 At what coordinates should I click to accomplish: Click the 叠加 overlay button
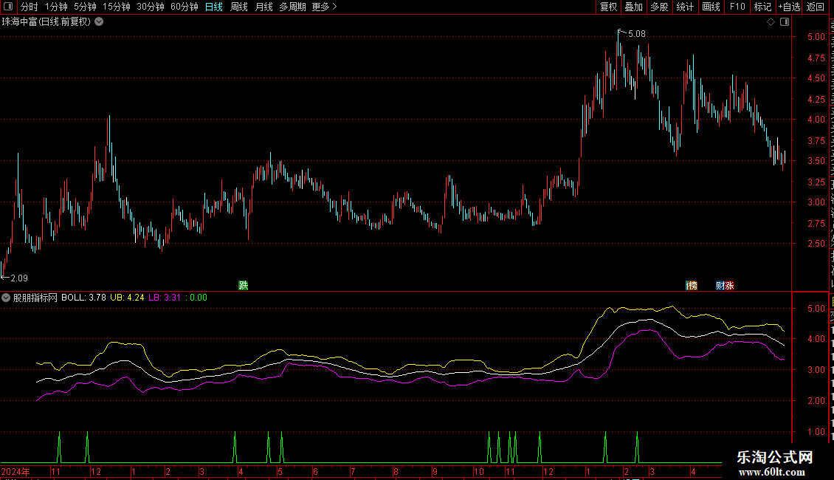pos(633,7)
